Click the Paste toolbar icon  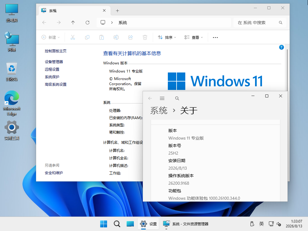pyautogui.click(x=102, y=37)
